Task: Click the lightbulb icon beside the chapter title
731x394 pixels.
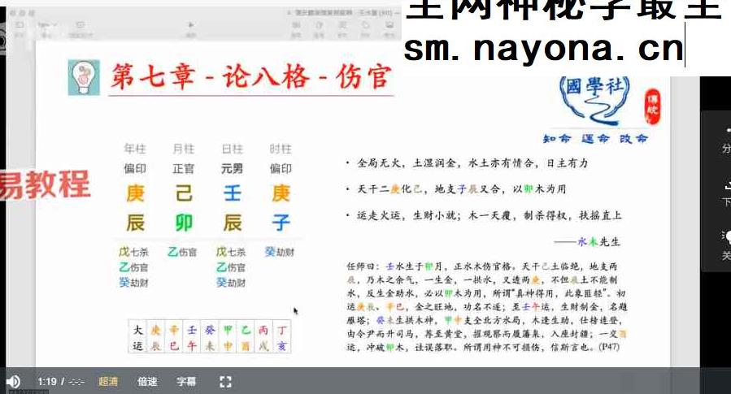Action: pos(84,77)
